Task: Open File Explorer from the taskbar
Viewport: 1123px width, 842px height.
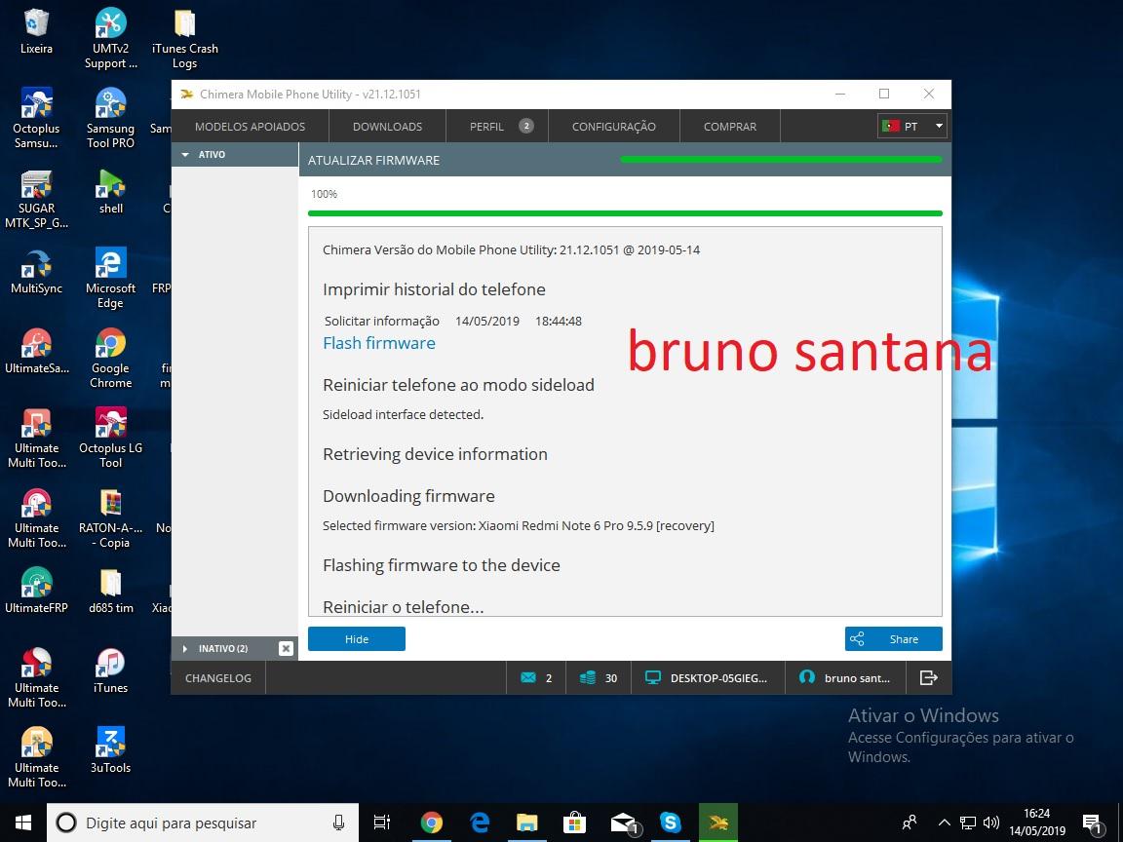Action: coord(527,823)
